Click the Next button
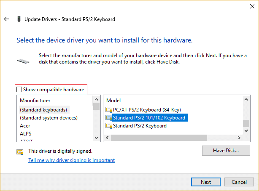259x191 pixels. pos(206,182)
